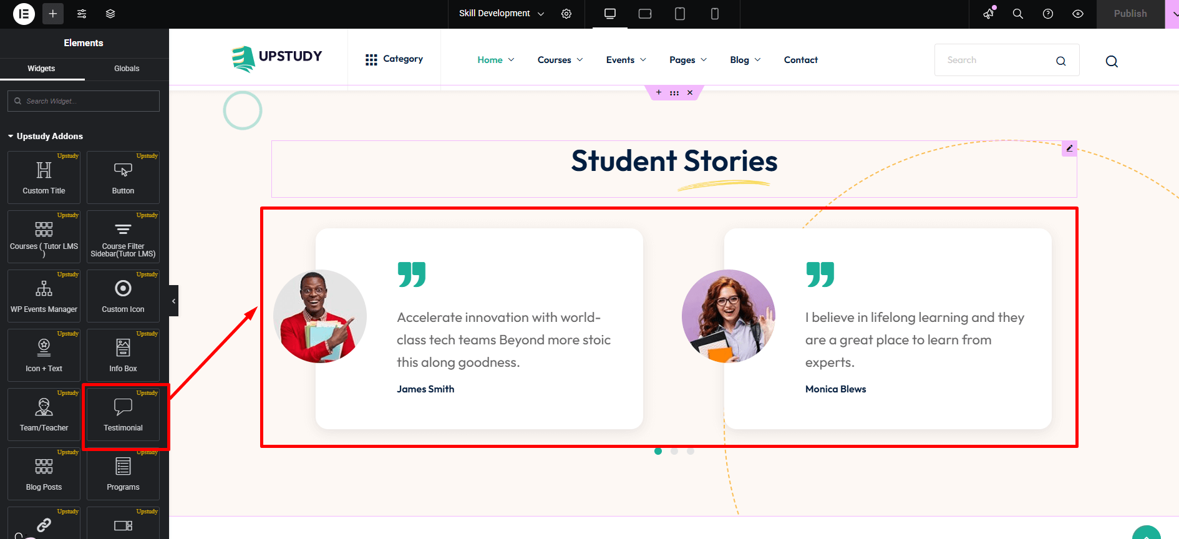
Task: Open the Home menu
Action: 496,60
